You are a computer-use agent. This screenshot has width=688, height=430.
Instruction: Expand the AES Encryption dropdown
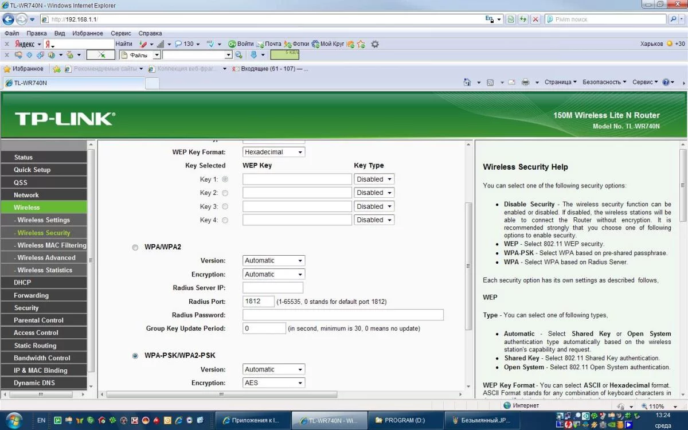pos(273,383)
